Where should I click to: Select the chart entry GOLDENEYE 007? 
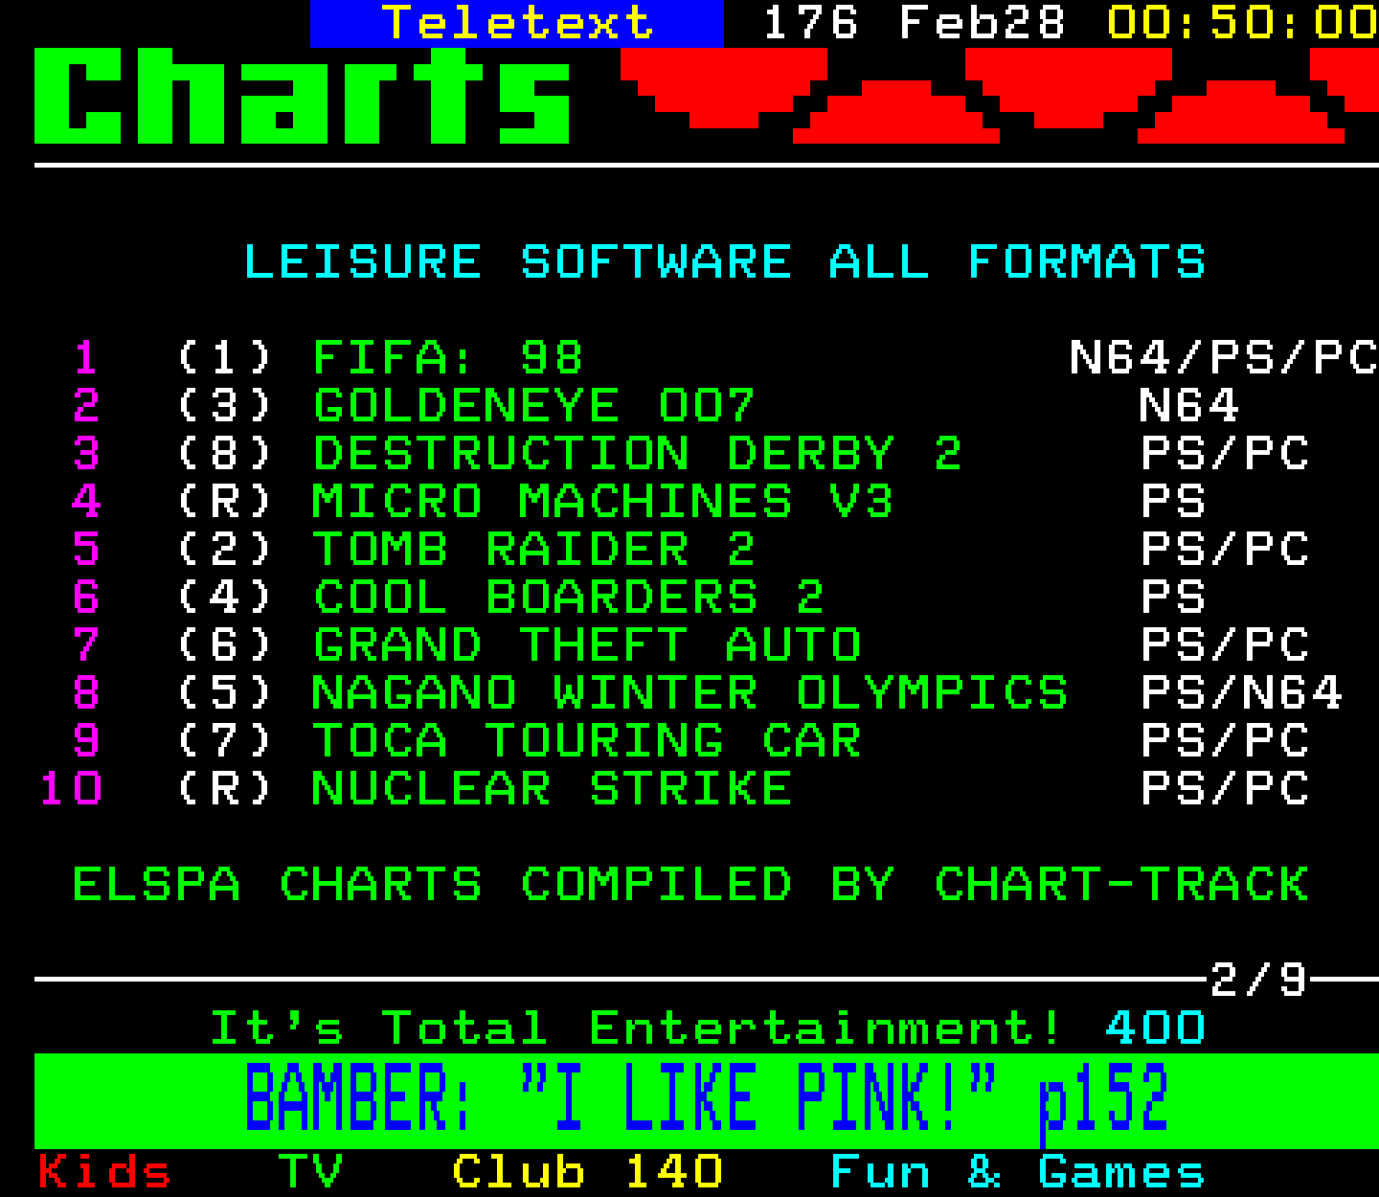pyautogui.click(x=533, y=406)
